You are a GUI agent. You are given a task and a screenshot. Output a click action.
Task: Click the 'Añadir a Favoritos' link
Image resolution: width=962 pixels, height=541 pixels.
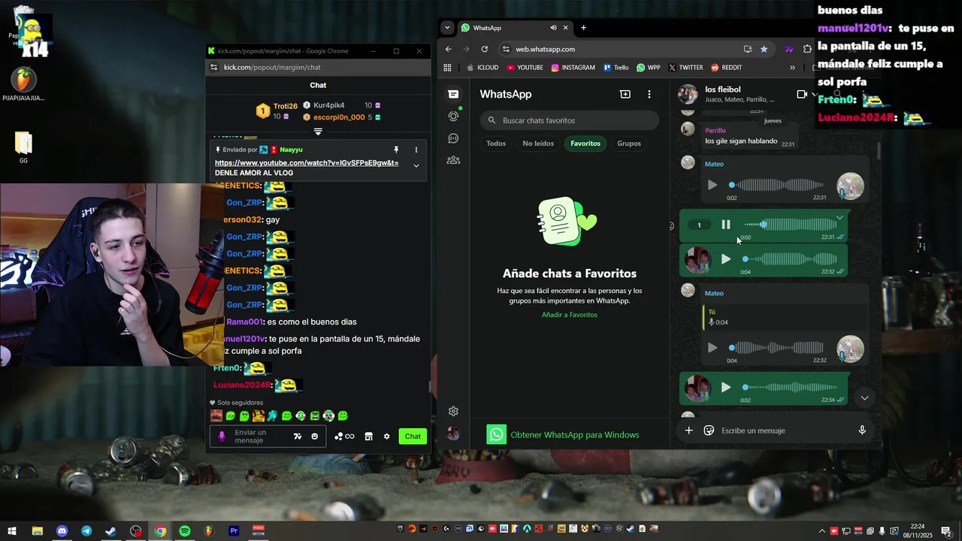[570, 315]
